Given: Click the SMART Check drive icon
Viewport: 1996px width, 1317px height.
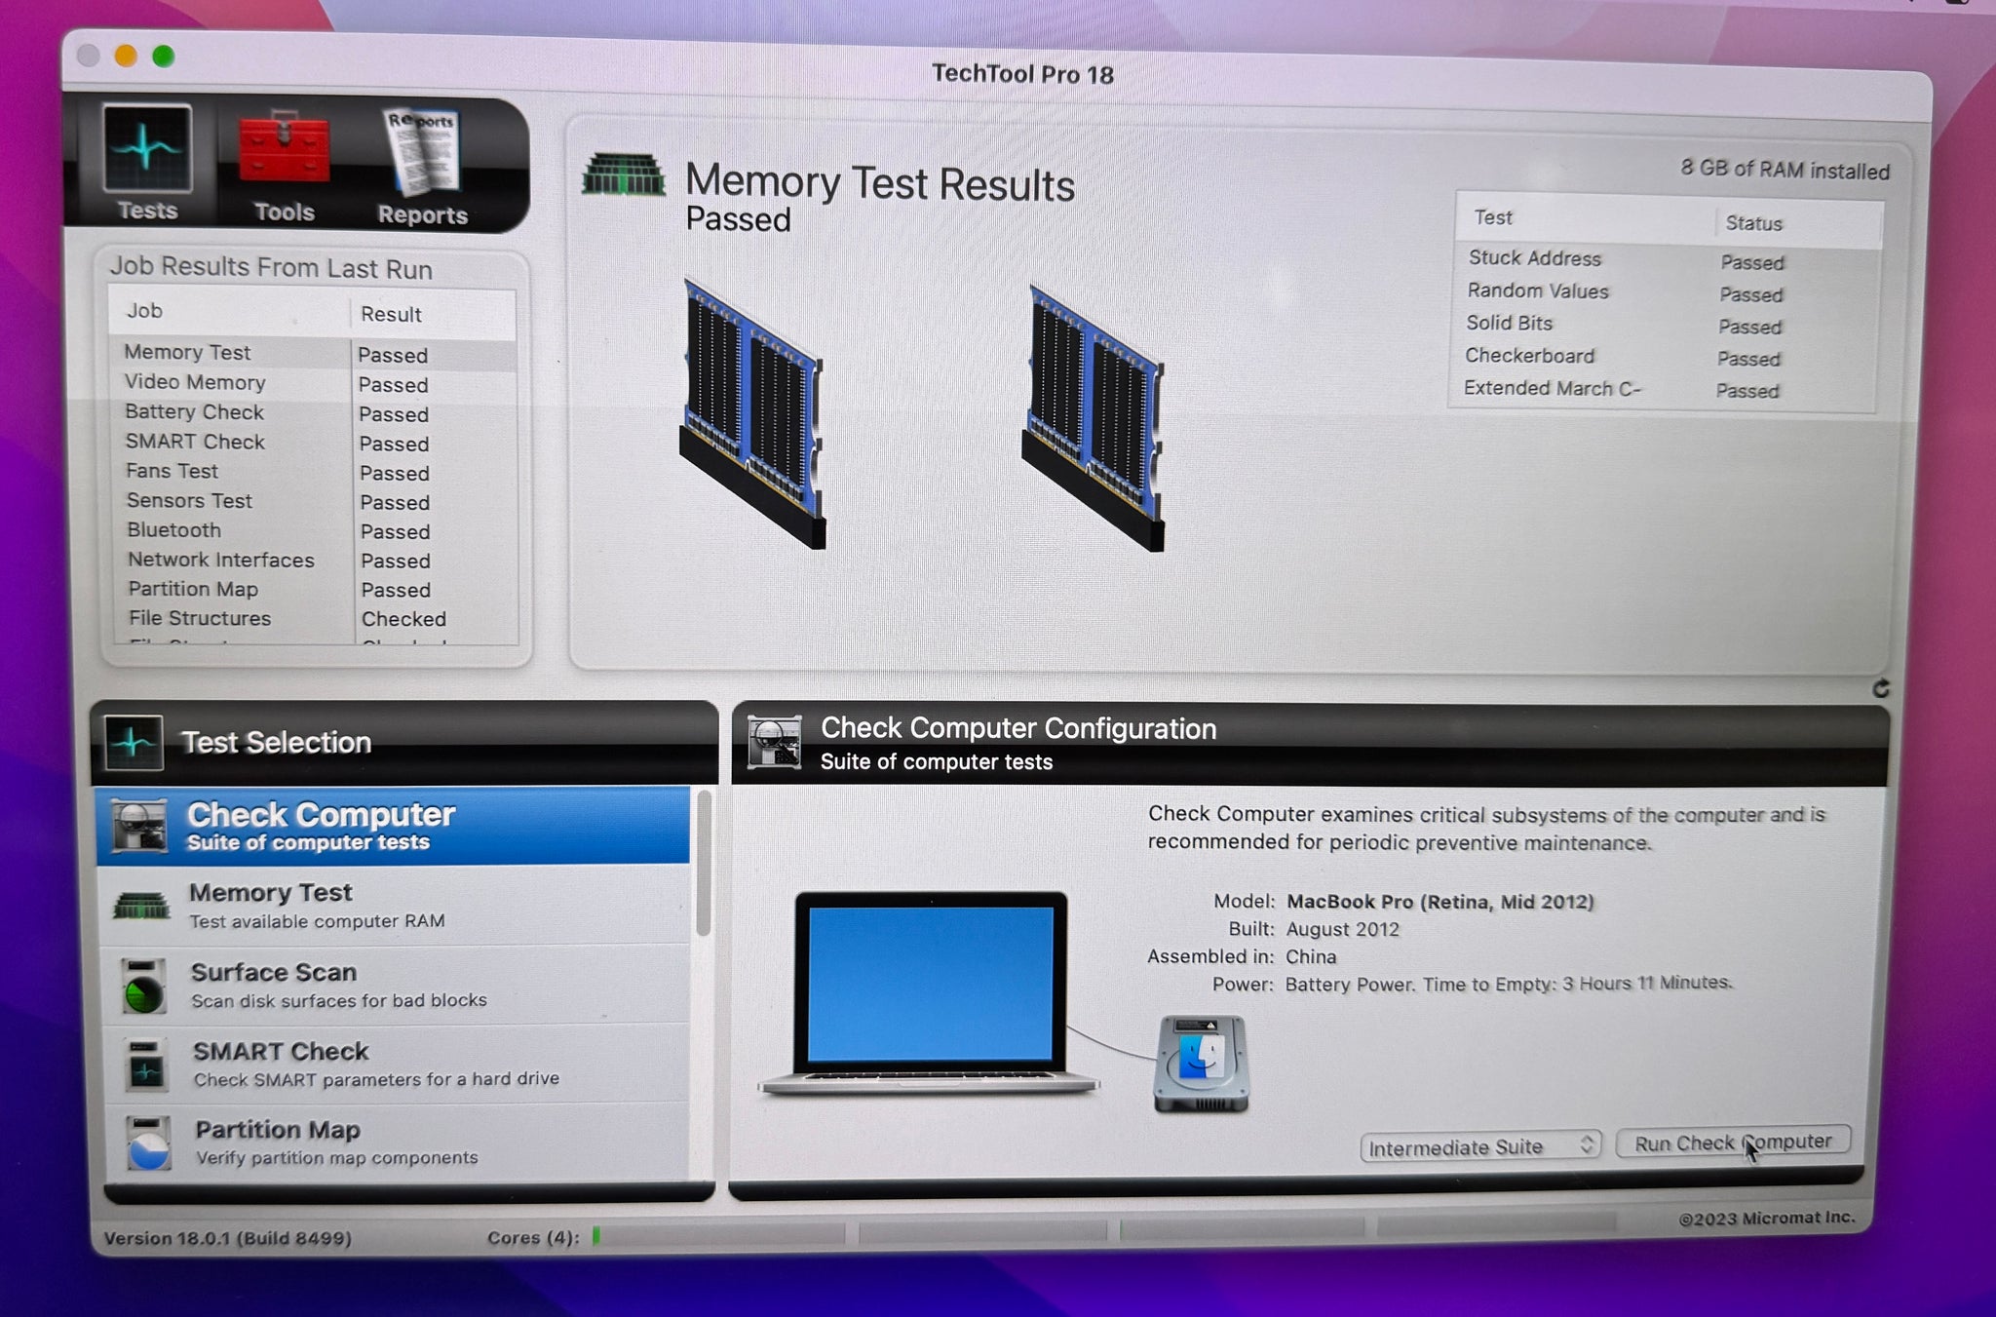Looking at the screenshot, I should pos(146,1065).
